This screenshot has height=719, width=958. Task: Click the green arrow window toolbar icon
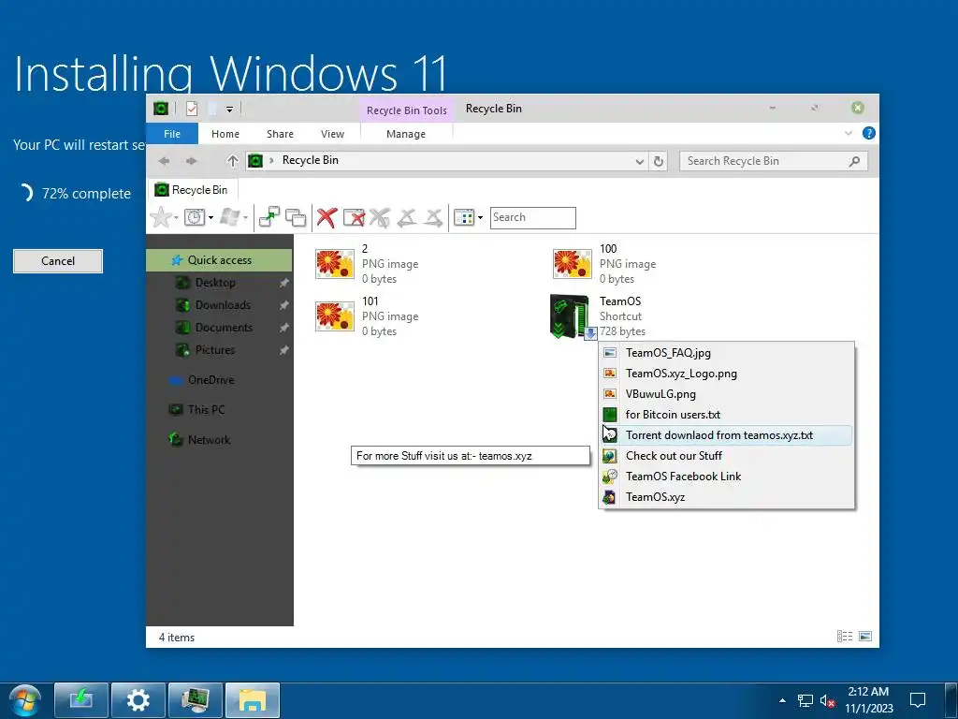pyautogui.click(x=269, y=217)
